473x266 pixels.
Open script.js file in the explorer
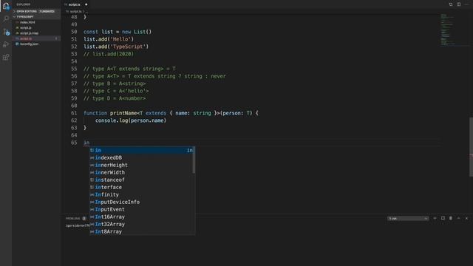26,28
